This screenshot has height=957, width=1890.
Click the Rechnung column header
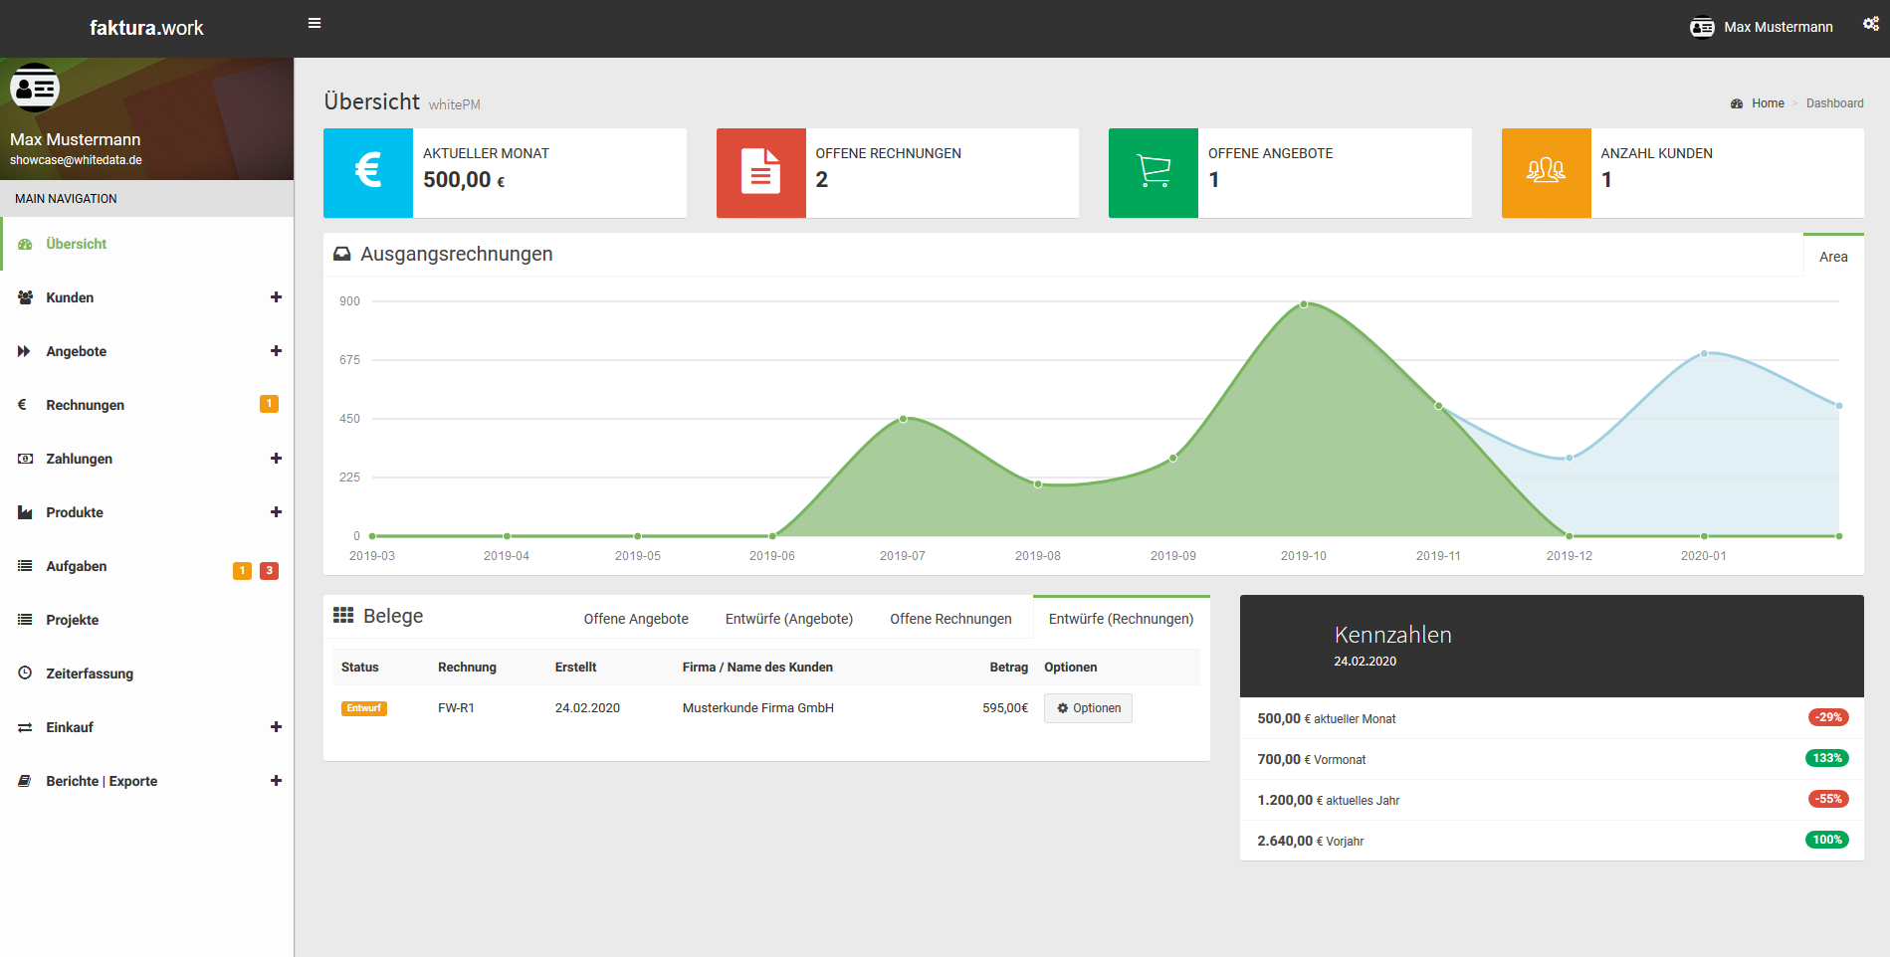click(467, 668)
